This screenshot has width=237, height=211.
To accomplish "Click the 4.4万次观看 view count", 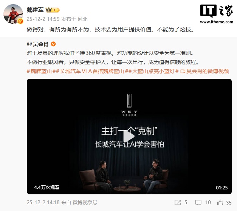I will (47, 188).
